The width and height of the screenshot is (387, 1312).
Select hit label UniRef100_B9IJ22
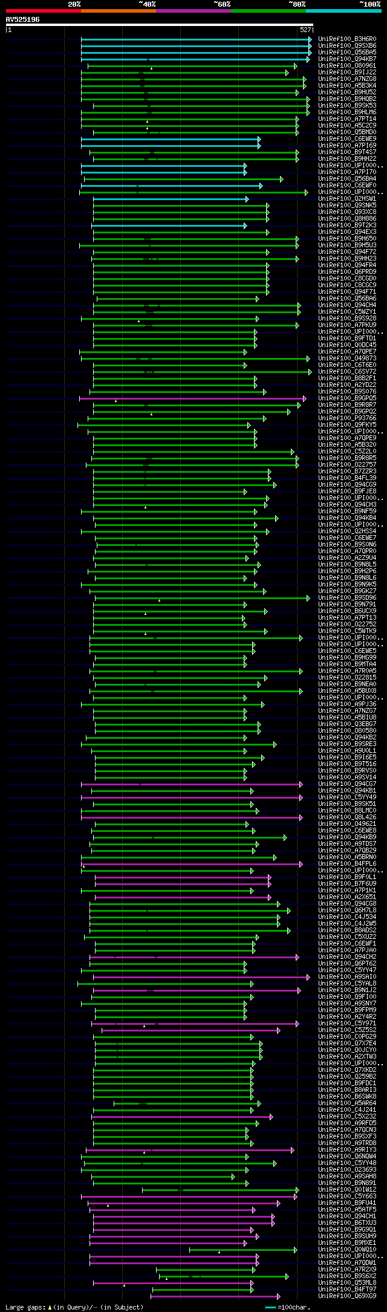click(x=347, y=73)
